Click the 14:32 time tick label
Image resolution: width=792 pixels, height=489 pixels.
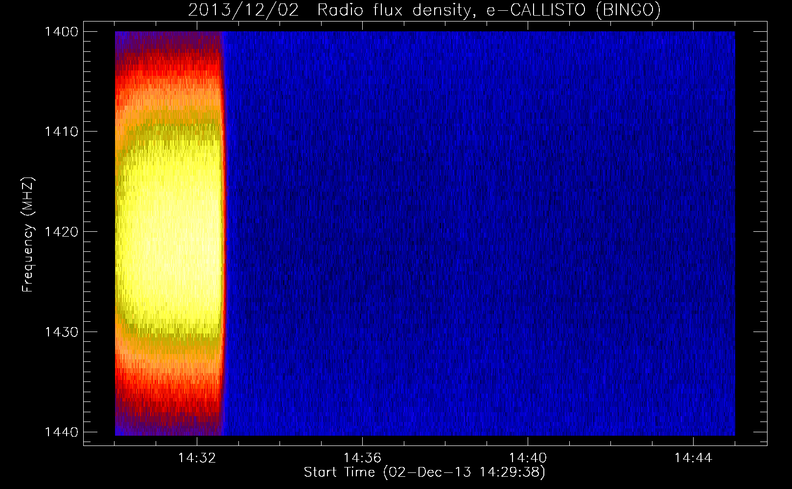197,458
